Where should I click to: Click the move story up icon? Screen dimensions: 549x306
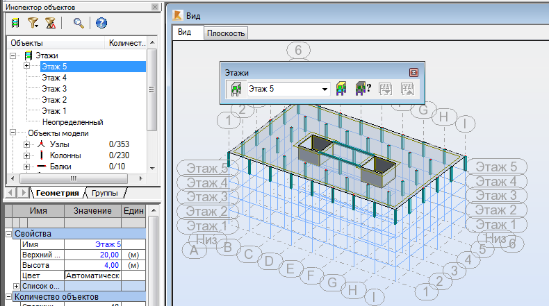[407, 89]
